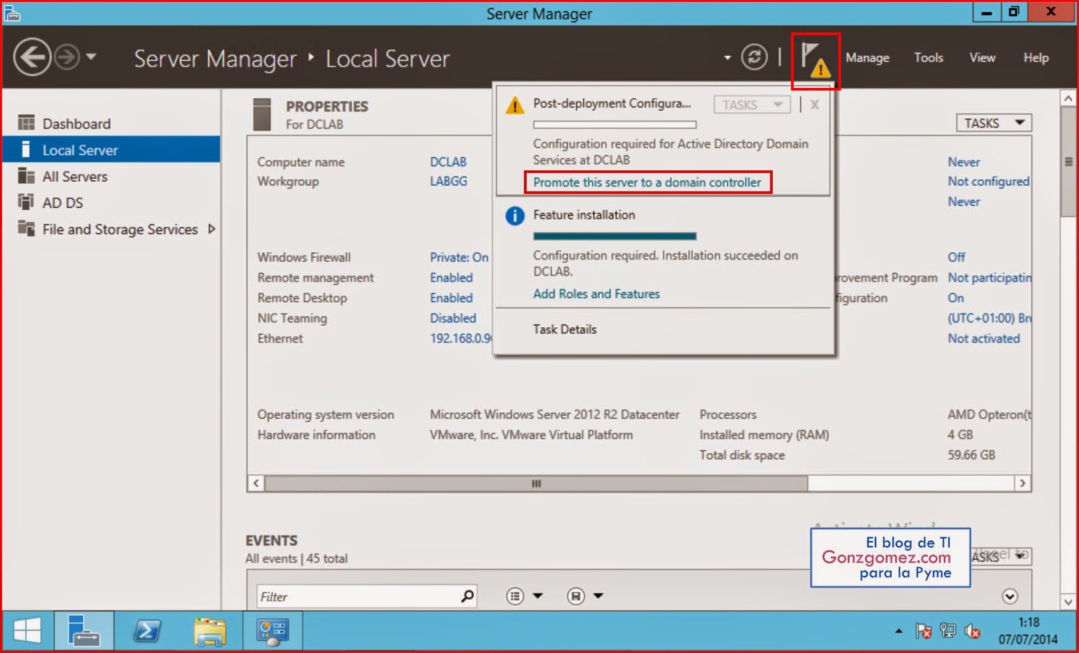Open the Properties TASKS dropdown
Viewport: 1079px width, 653px height.
tap(994, 123)
